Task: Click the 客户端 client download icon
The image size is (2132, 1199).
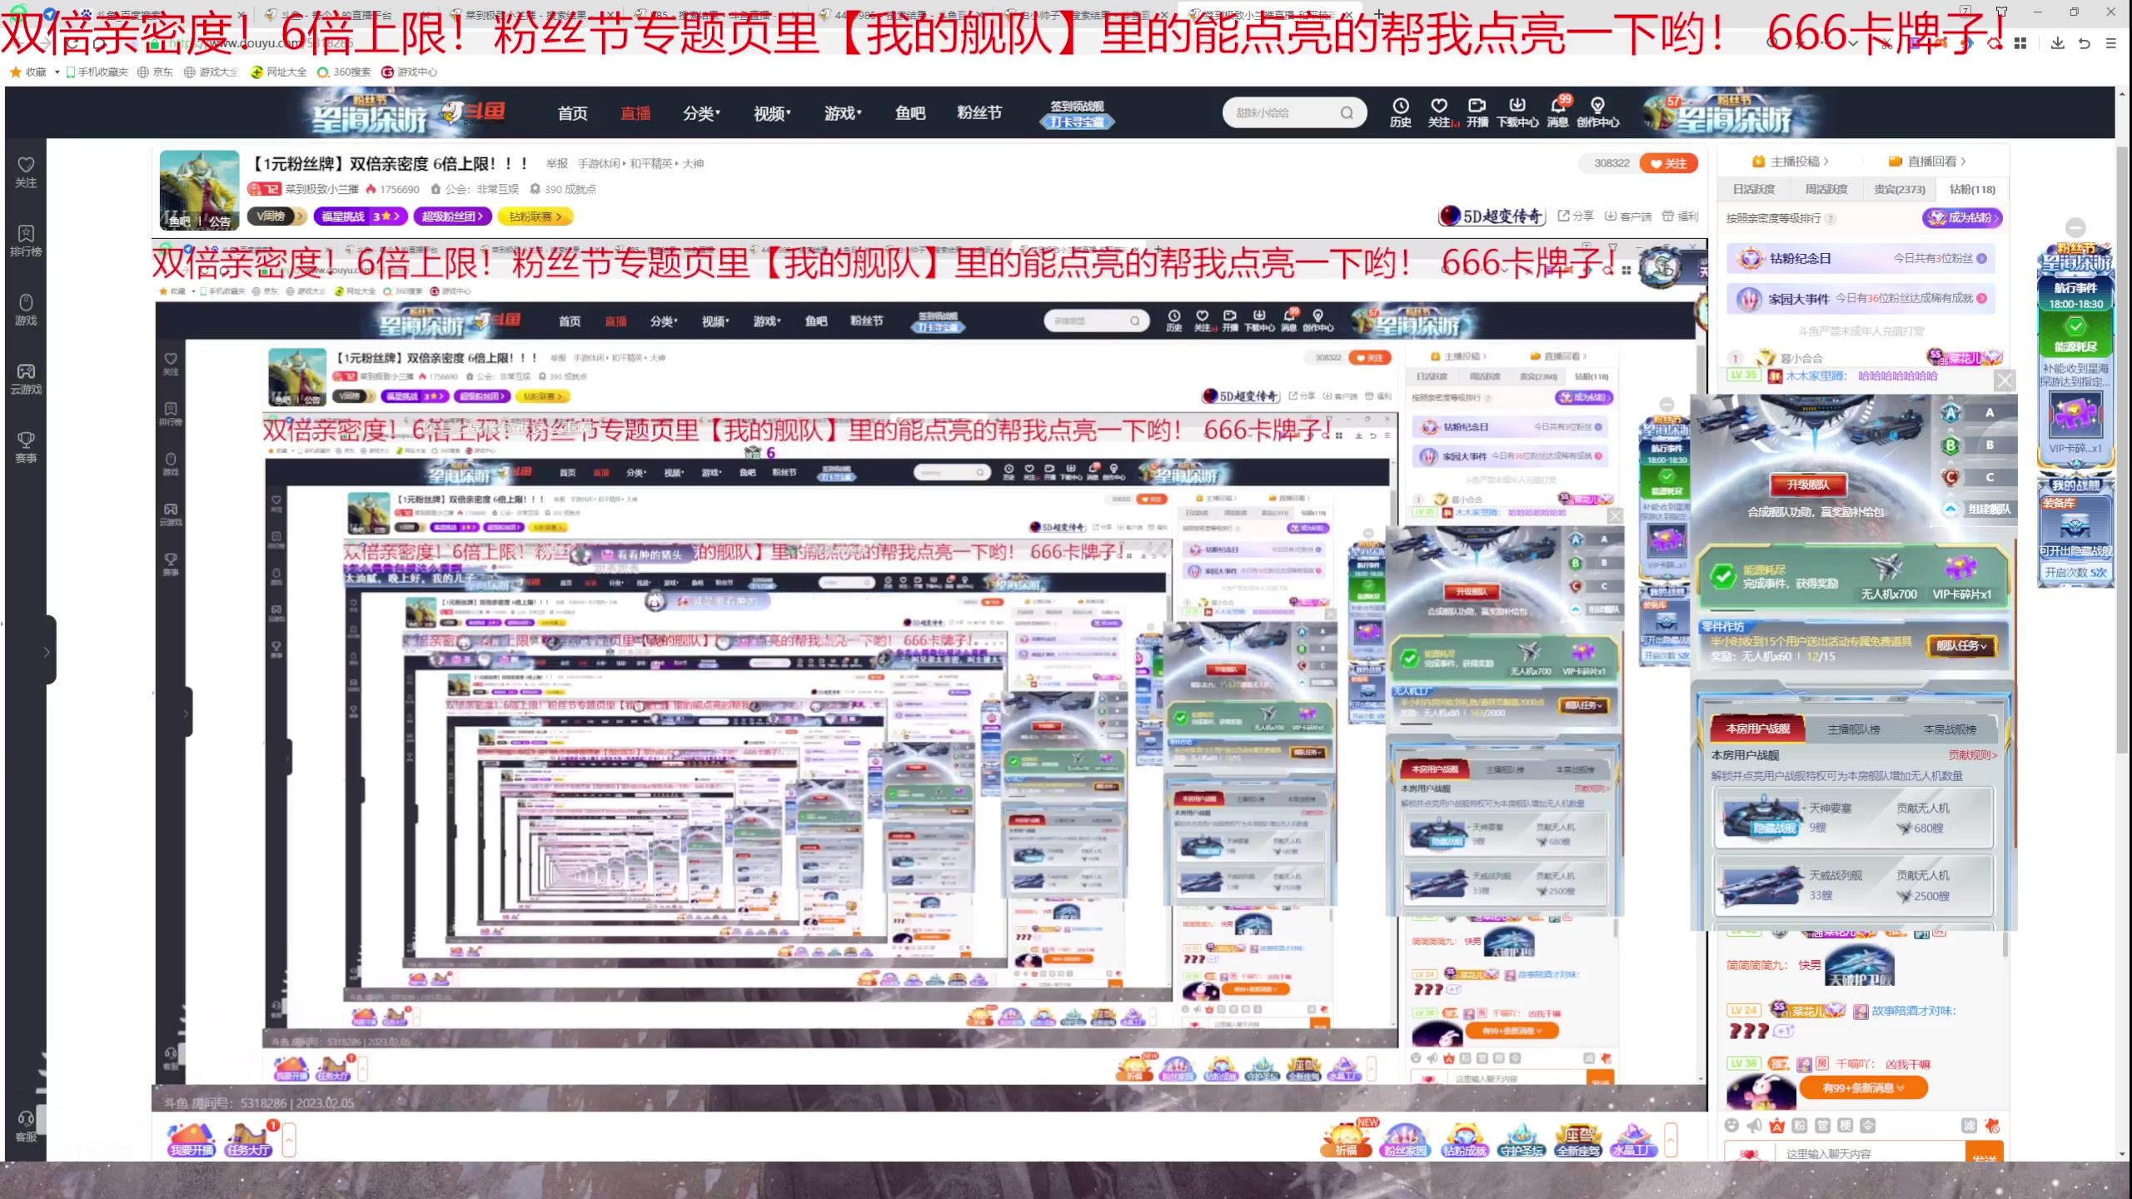Action: [x=1628, y=216]
